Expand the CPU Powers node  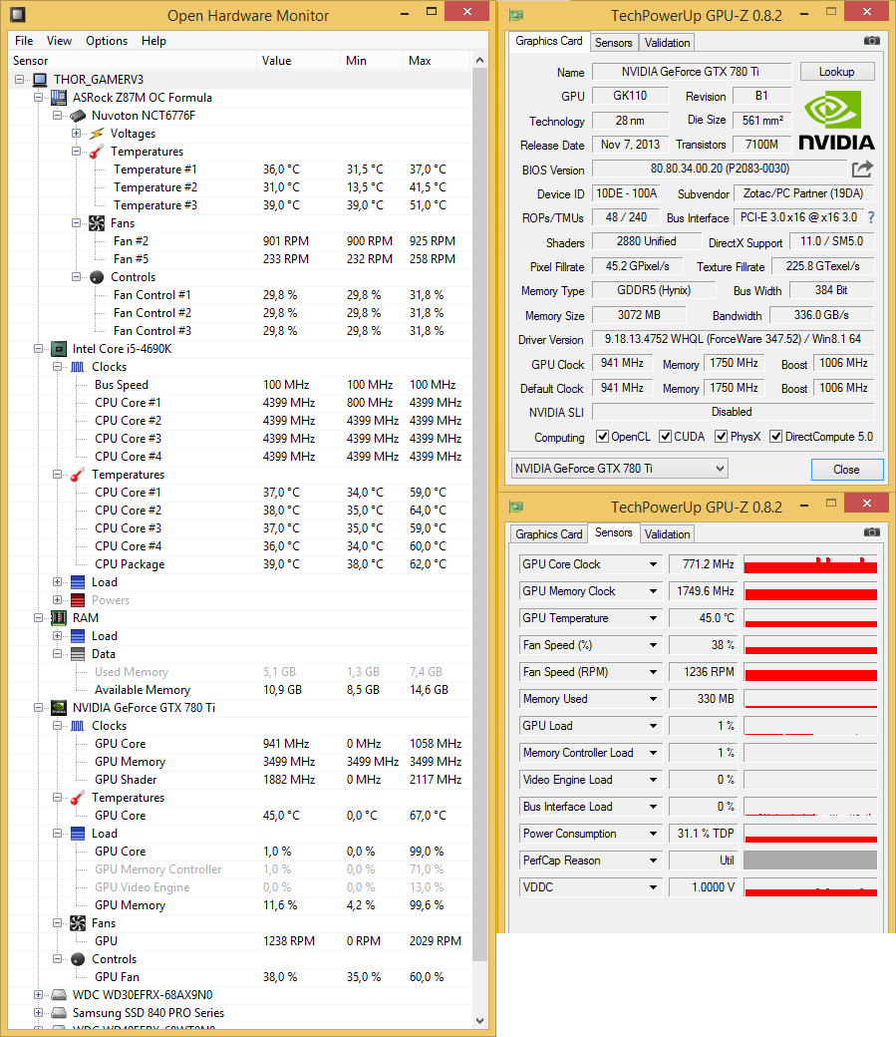point(58,600)
